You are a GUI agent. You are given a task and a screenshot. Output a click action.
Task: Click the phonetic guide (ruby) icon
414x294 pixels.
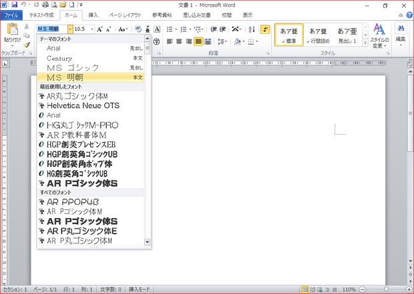(148, 29)
